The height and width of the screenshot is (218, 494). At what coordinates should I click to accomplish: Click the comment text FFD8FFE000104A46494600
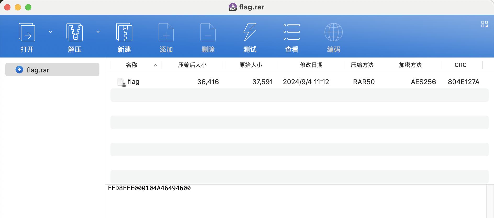(x=149, y=188)
